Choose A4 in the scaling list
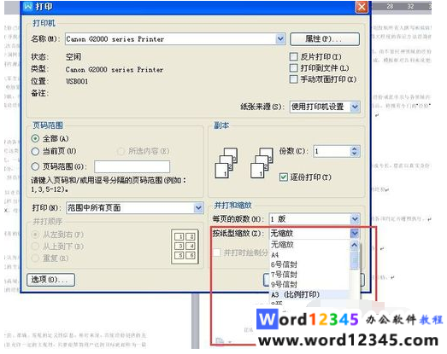The image size is (447, 354). tap(309, 255)
